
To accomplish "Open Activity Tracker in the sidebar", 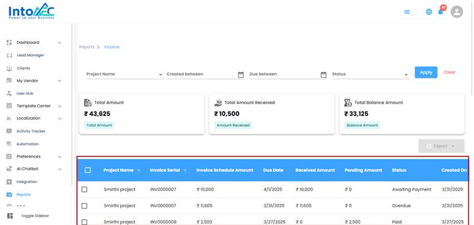I will [x=31, y=131].
